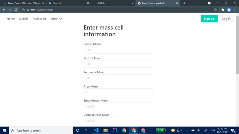Bookmark this page with the star
This screenshot has width=239, height=134.
point(215,10)
